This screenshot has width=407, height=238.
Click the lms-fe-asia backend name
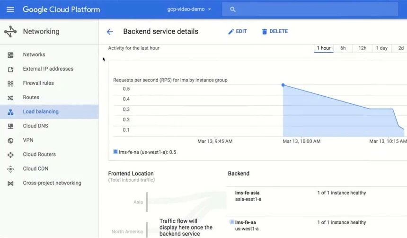coord(247,193)
